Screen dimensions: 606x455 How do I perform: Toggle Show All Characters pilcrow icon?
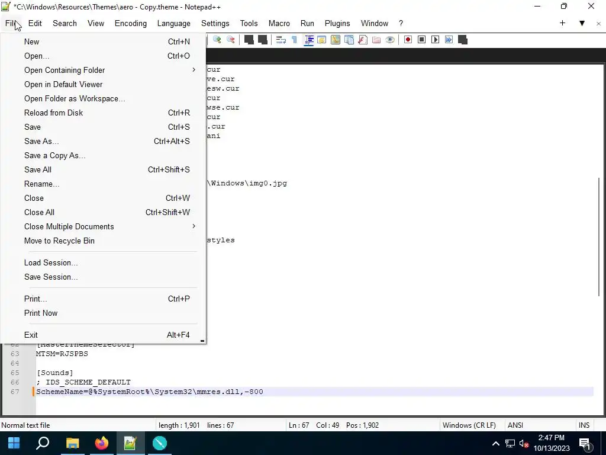click(x=295, y=40)
